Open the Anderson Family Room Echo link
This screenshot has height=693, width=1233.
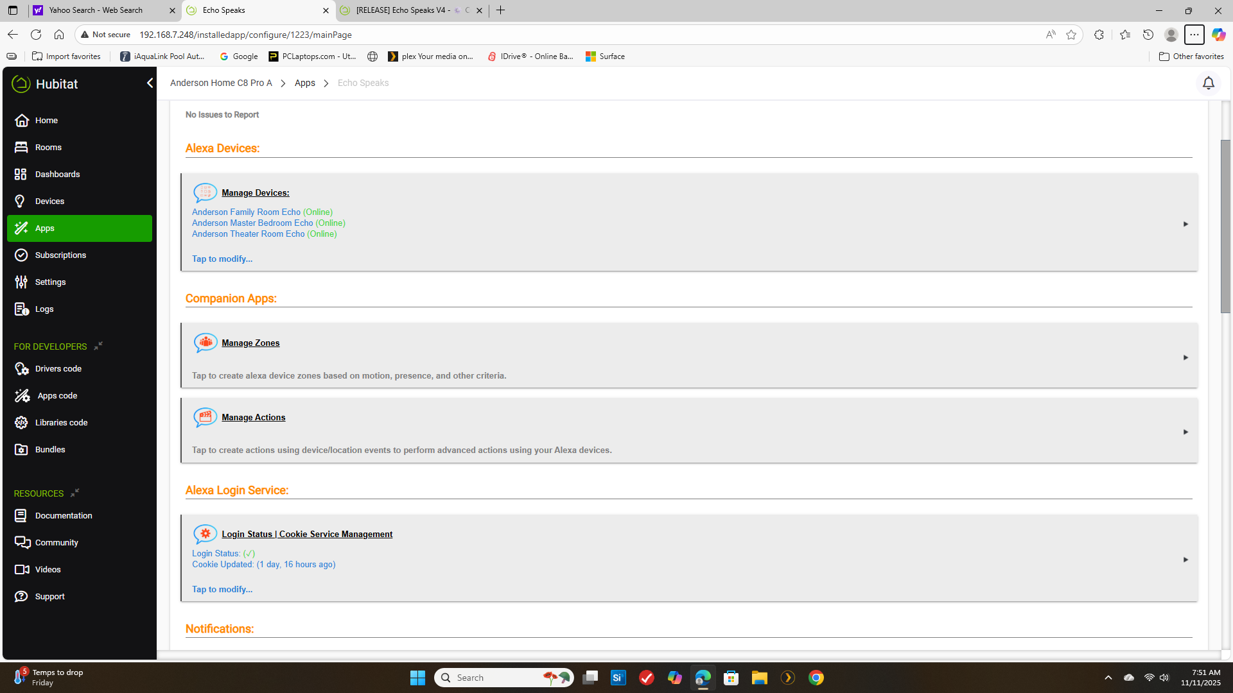coord(246,212)
